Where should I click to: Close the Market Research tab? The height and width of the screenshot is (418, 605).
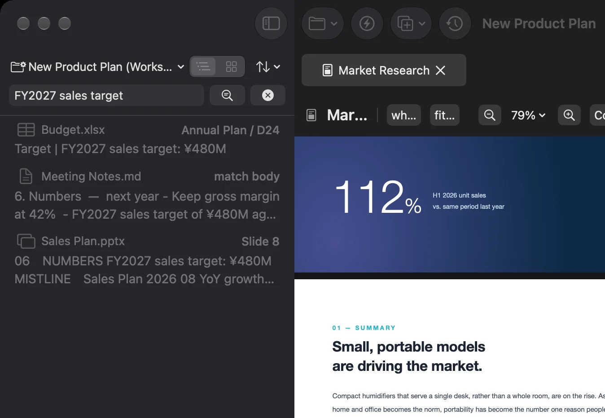[x=441, y=70]
